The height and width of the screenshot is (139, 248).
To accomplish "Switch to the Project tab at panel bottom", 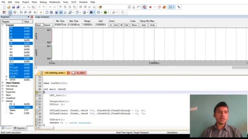I will click(x=6, y=128).
